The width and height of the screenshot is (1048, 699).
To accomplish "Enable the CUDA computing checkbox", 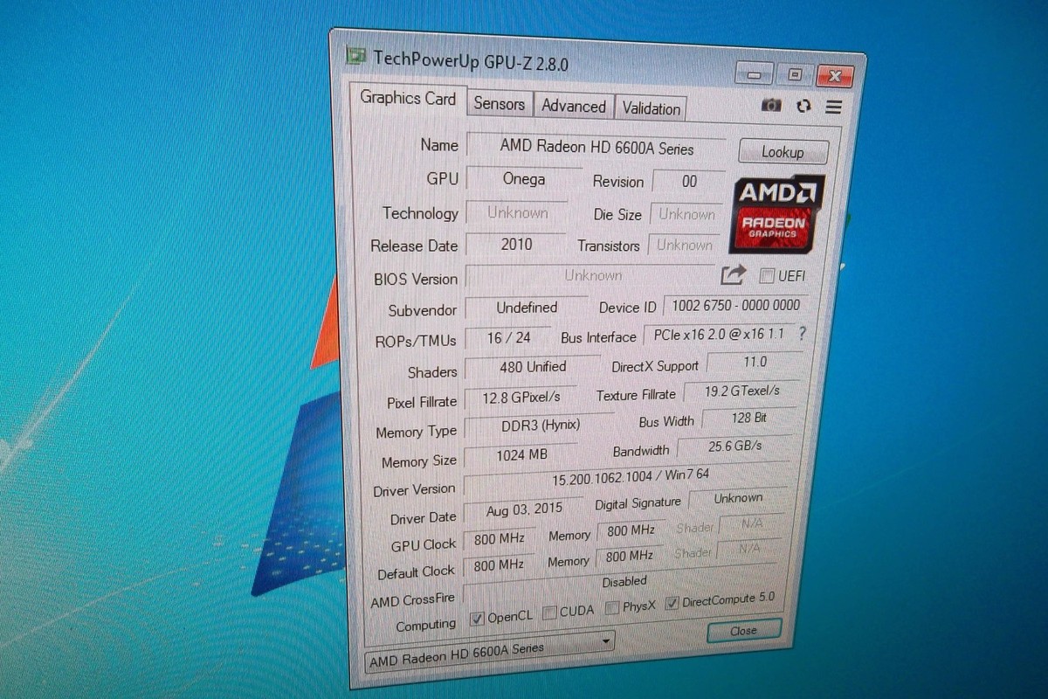I will (x=549, y=612).
